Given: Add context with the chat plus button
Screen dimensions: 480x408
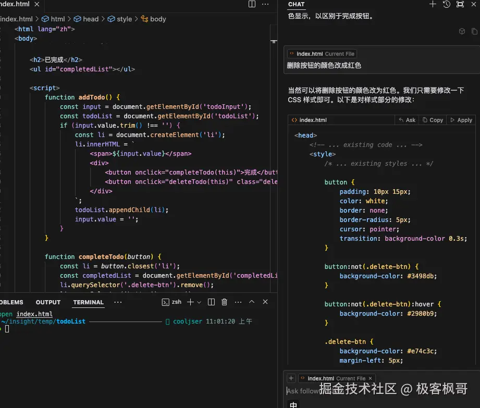Looking at the screenshot, I should point(291,378).
